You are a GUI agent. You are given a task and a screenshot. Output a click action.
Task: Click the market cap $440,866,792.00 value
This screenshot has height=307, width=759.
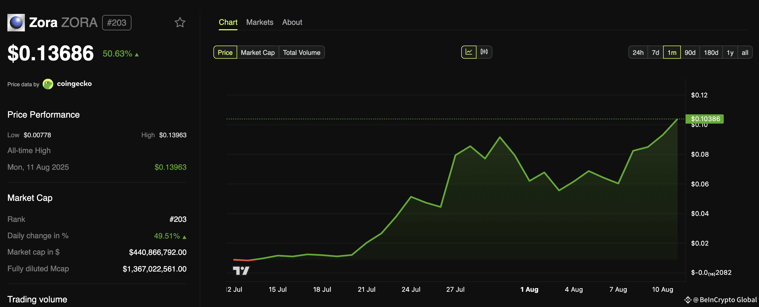tap(158, 252)
